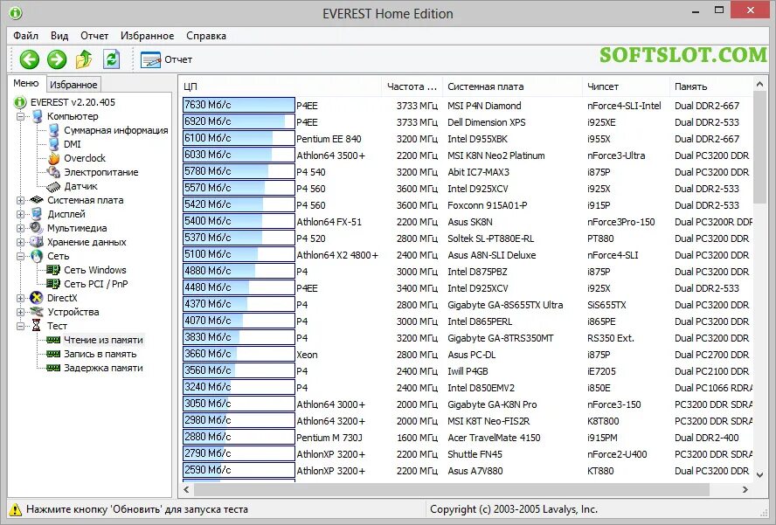Click the nForce2-U400 chipset cell
776x525 pixels.
[x=617, y=454]
